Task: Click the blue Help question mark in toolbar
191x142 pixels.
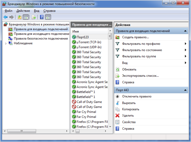Action: [x=42, y=17]
